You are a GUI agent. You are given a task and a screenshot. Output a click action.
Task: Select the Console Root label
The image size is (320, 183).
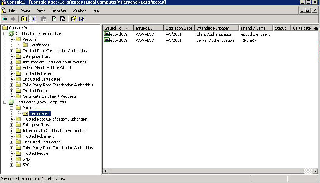[x=20, y=28]
